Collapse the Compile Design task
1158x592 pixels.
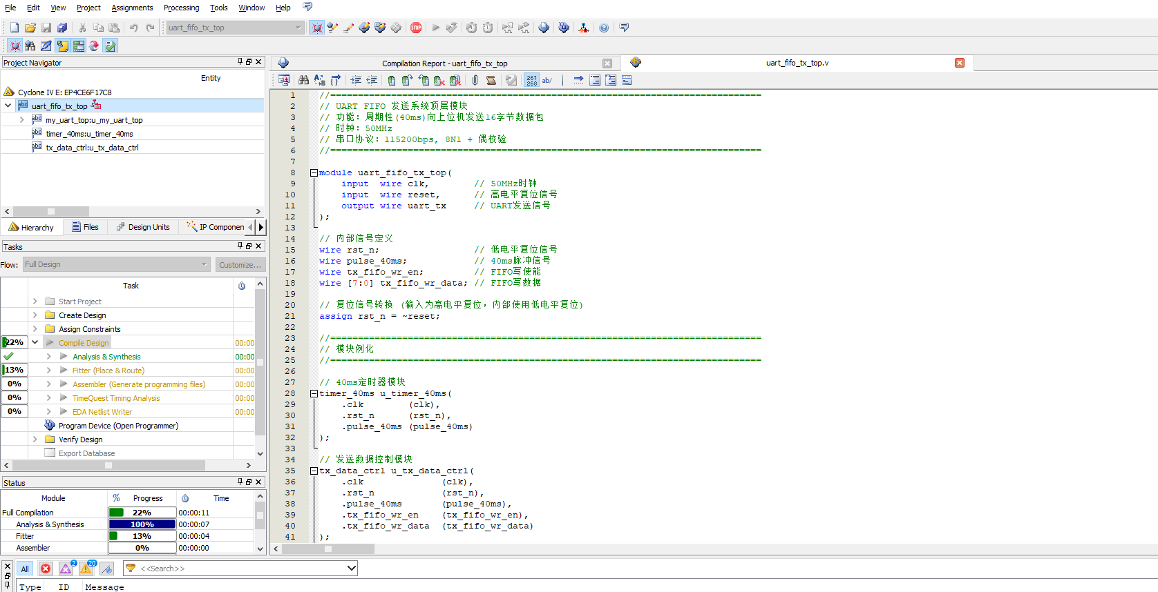tap(35, 342)
